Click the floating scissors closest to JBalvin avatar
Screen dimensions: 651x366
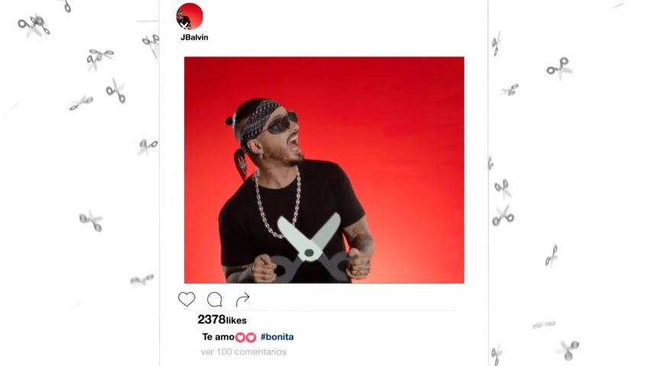151,43
